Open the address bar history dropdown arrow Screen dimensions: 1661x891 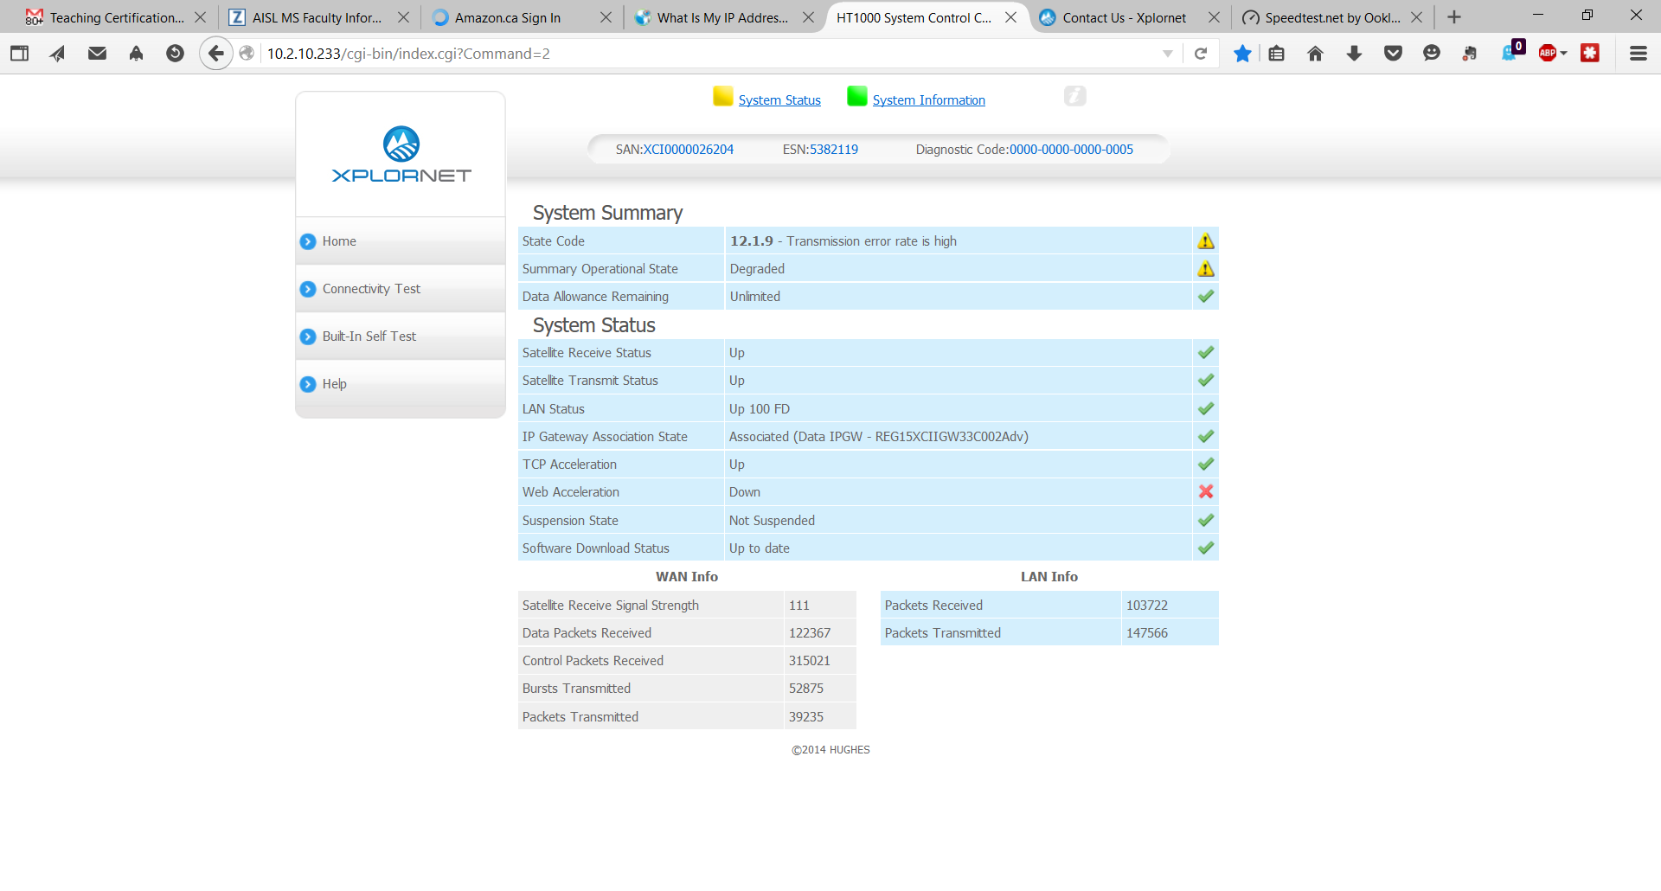coord(1168,54)
